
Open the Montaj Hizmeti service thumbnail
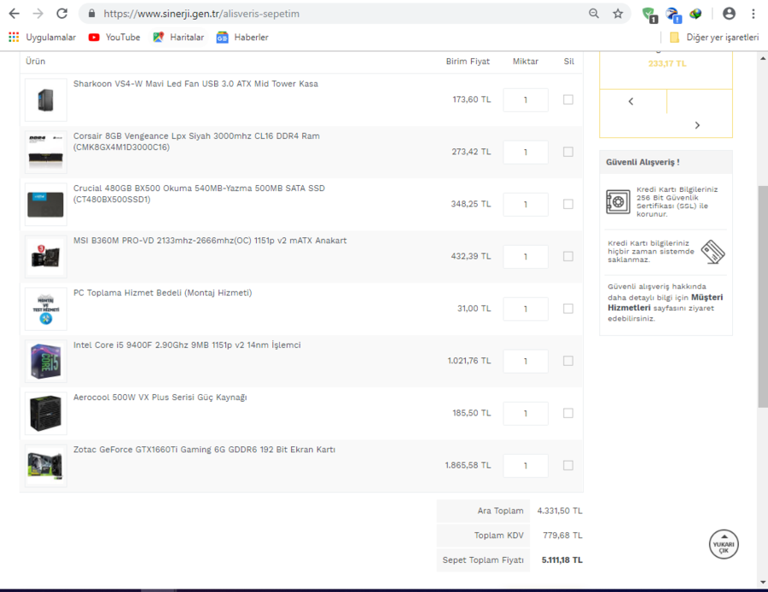[x=45, y=309]
